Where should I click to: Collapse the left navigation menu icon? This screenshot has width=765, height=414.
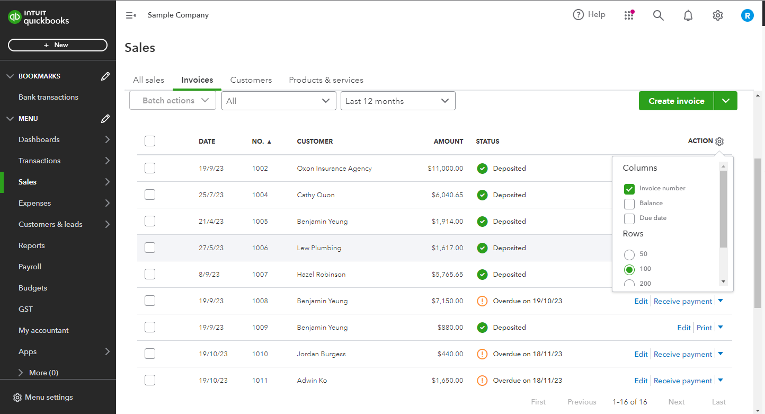tap(131, 15)
